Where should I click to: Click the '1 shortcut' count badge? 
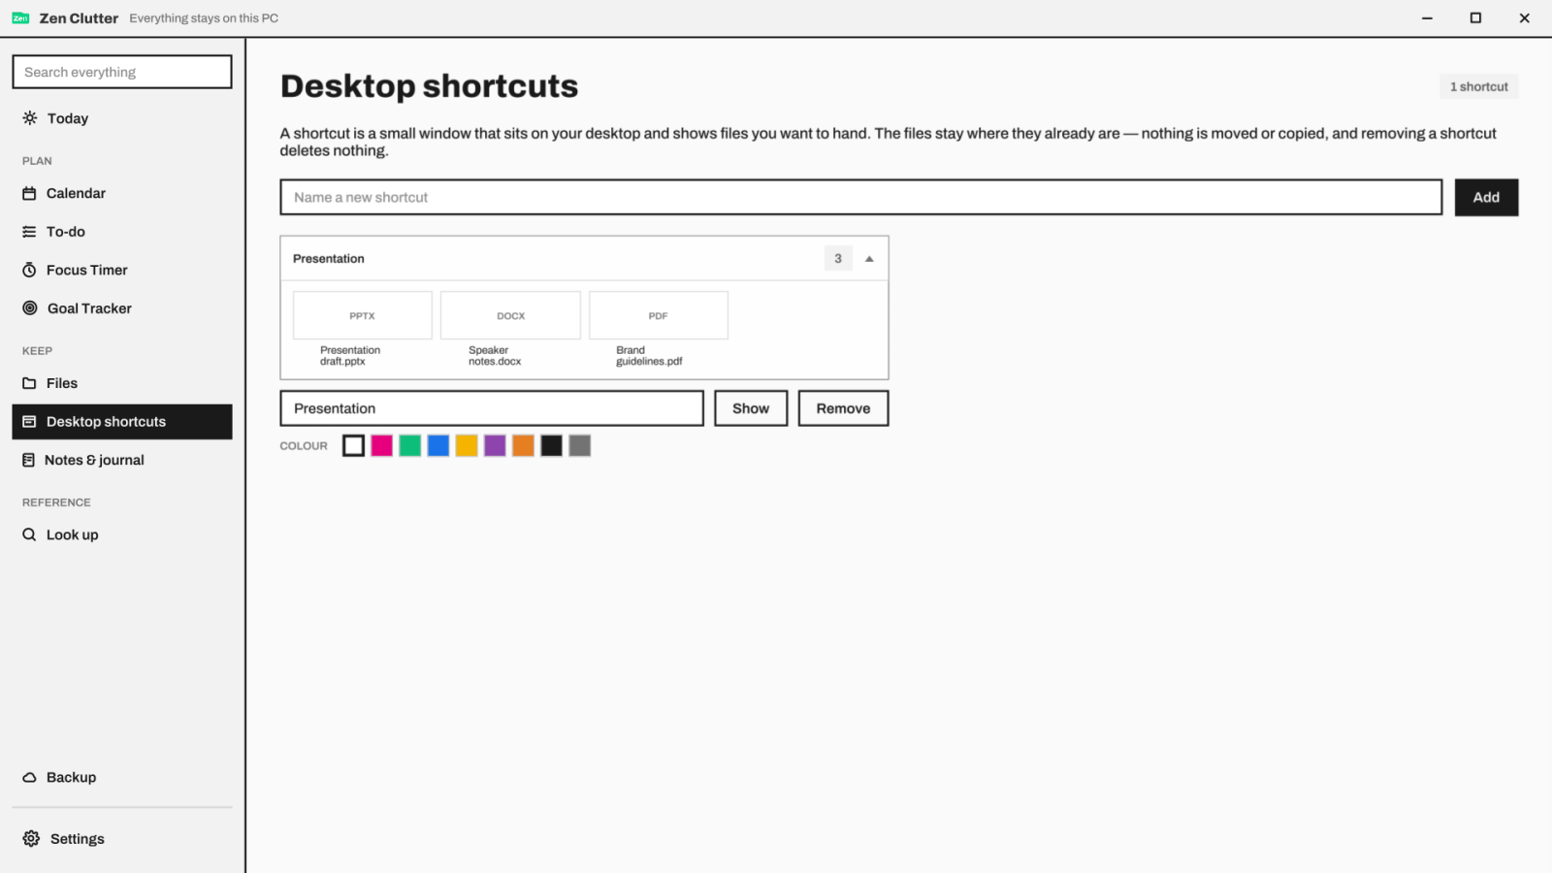pyautogui.click(x=1478, y=86)
